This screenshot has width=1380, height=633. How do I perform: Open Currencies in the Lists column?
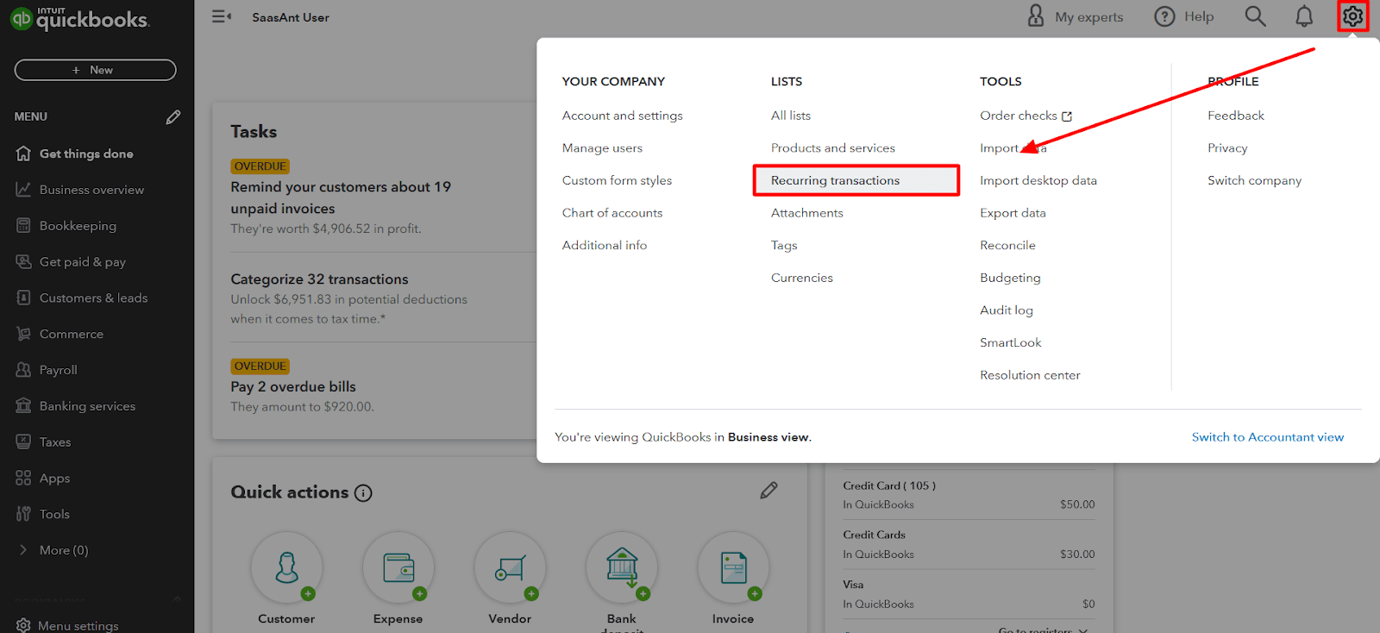pyautogui.click(x=802, y=278)
